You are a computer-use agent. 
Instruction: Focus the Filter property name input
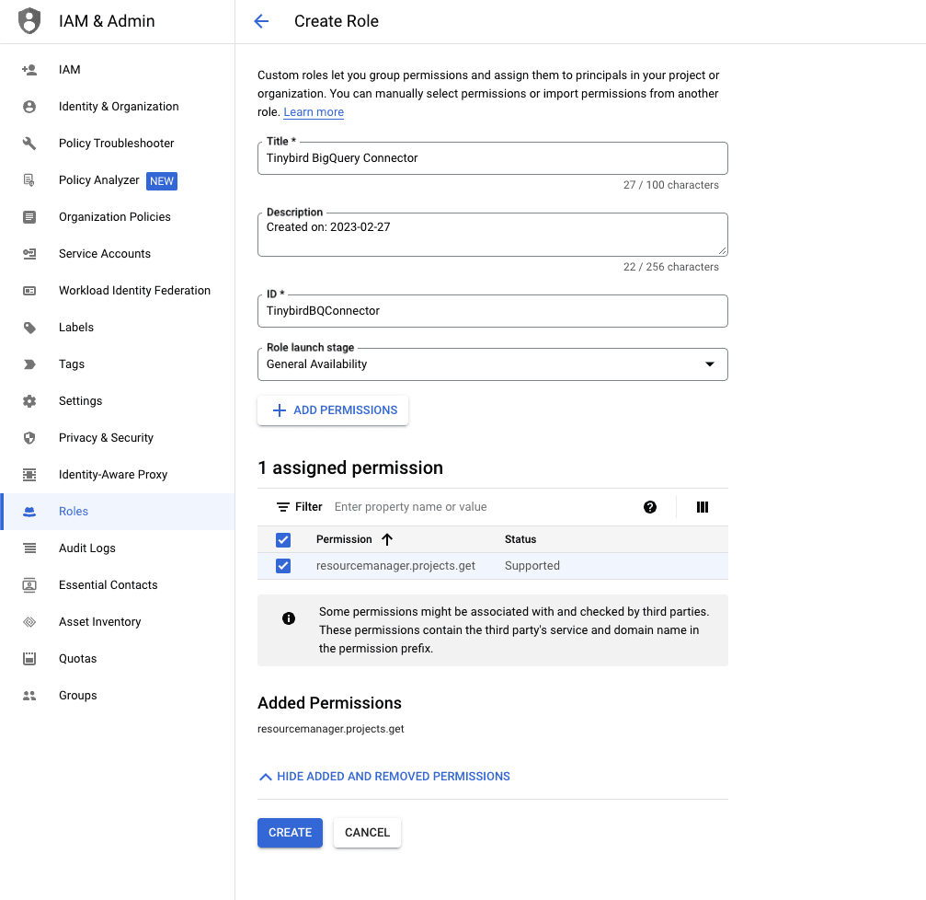[x=478, y=507]
